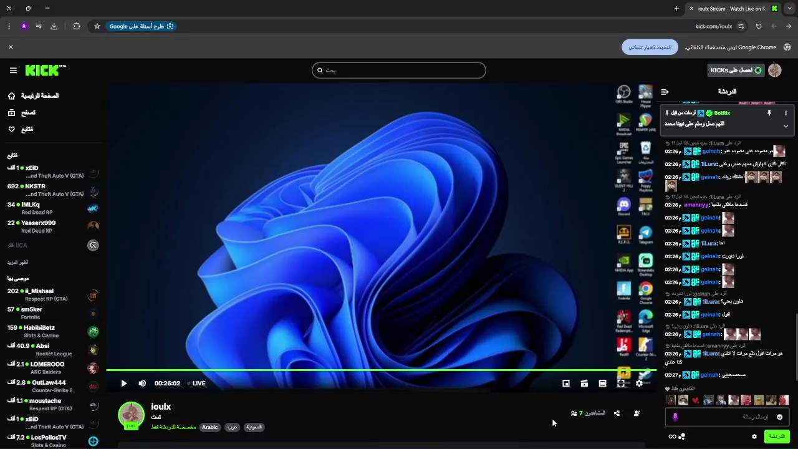The image size is (798, 449).
Task: Open the emoji picker in chat input
Action: (x=779, y=417)
